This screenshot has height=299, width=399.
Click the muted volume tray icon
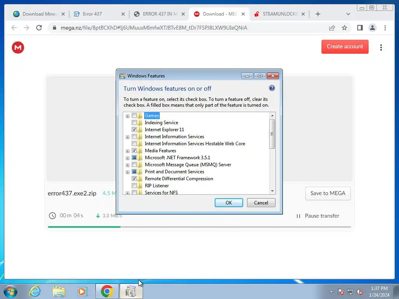coord(360,292)
